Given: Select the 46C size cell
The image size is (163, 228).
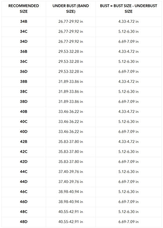Looking at the screenshot, I should pos(24,192).
